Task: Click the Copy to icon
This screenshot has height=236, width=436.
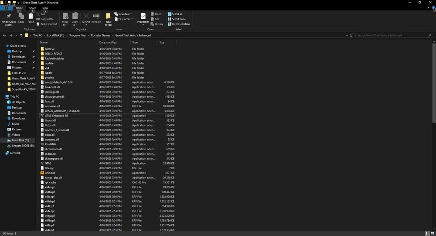Action: 75,16
